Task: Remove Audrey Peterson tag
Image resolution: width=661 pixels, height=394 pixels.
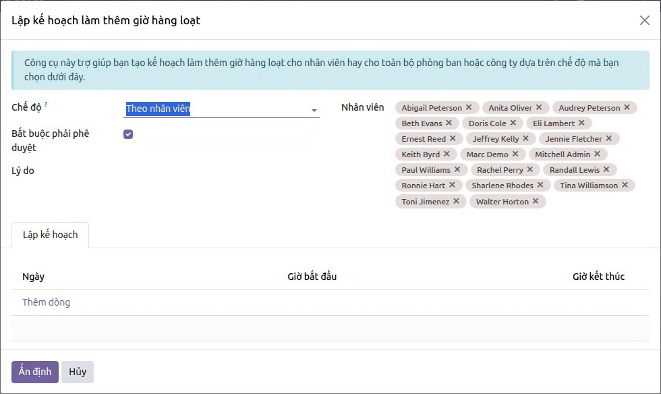Action: 627,107
